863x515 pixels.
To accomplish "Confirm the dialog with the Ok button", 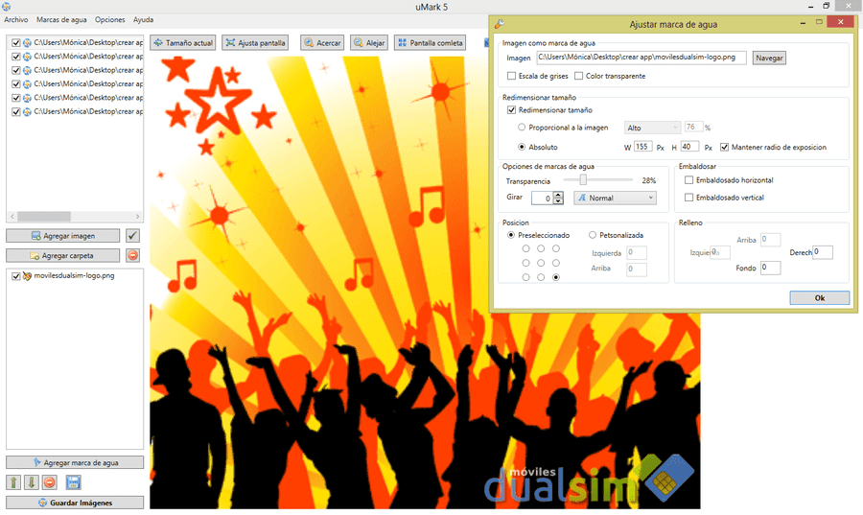I will click(x=820, y=297).
